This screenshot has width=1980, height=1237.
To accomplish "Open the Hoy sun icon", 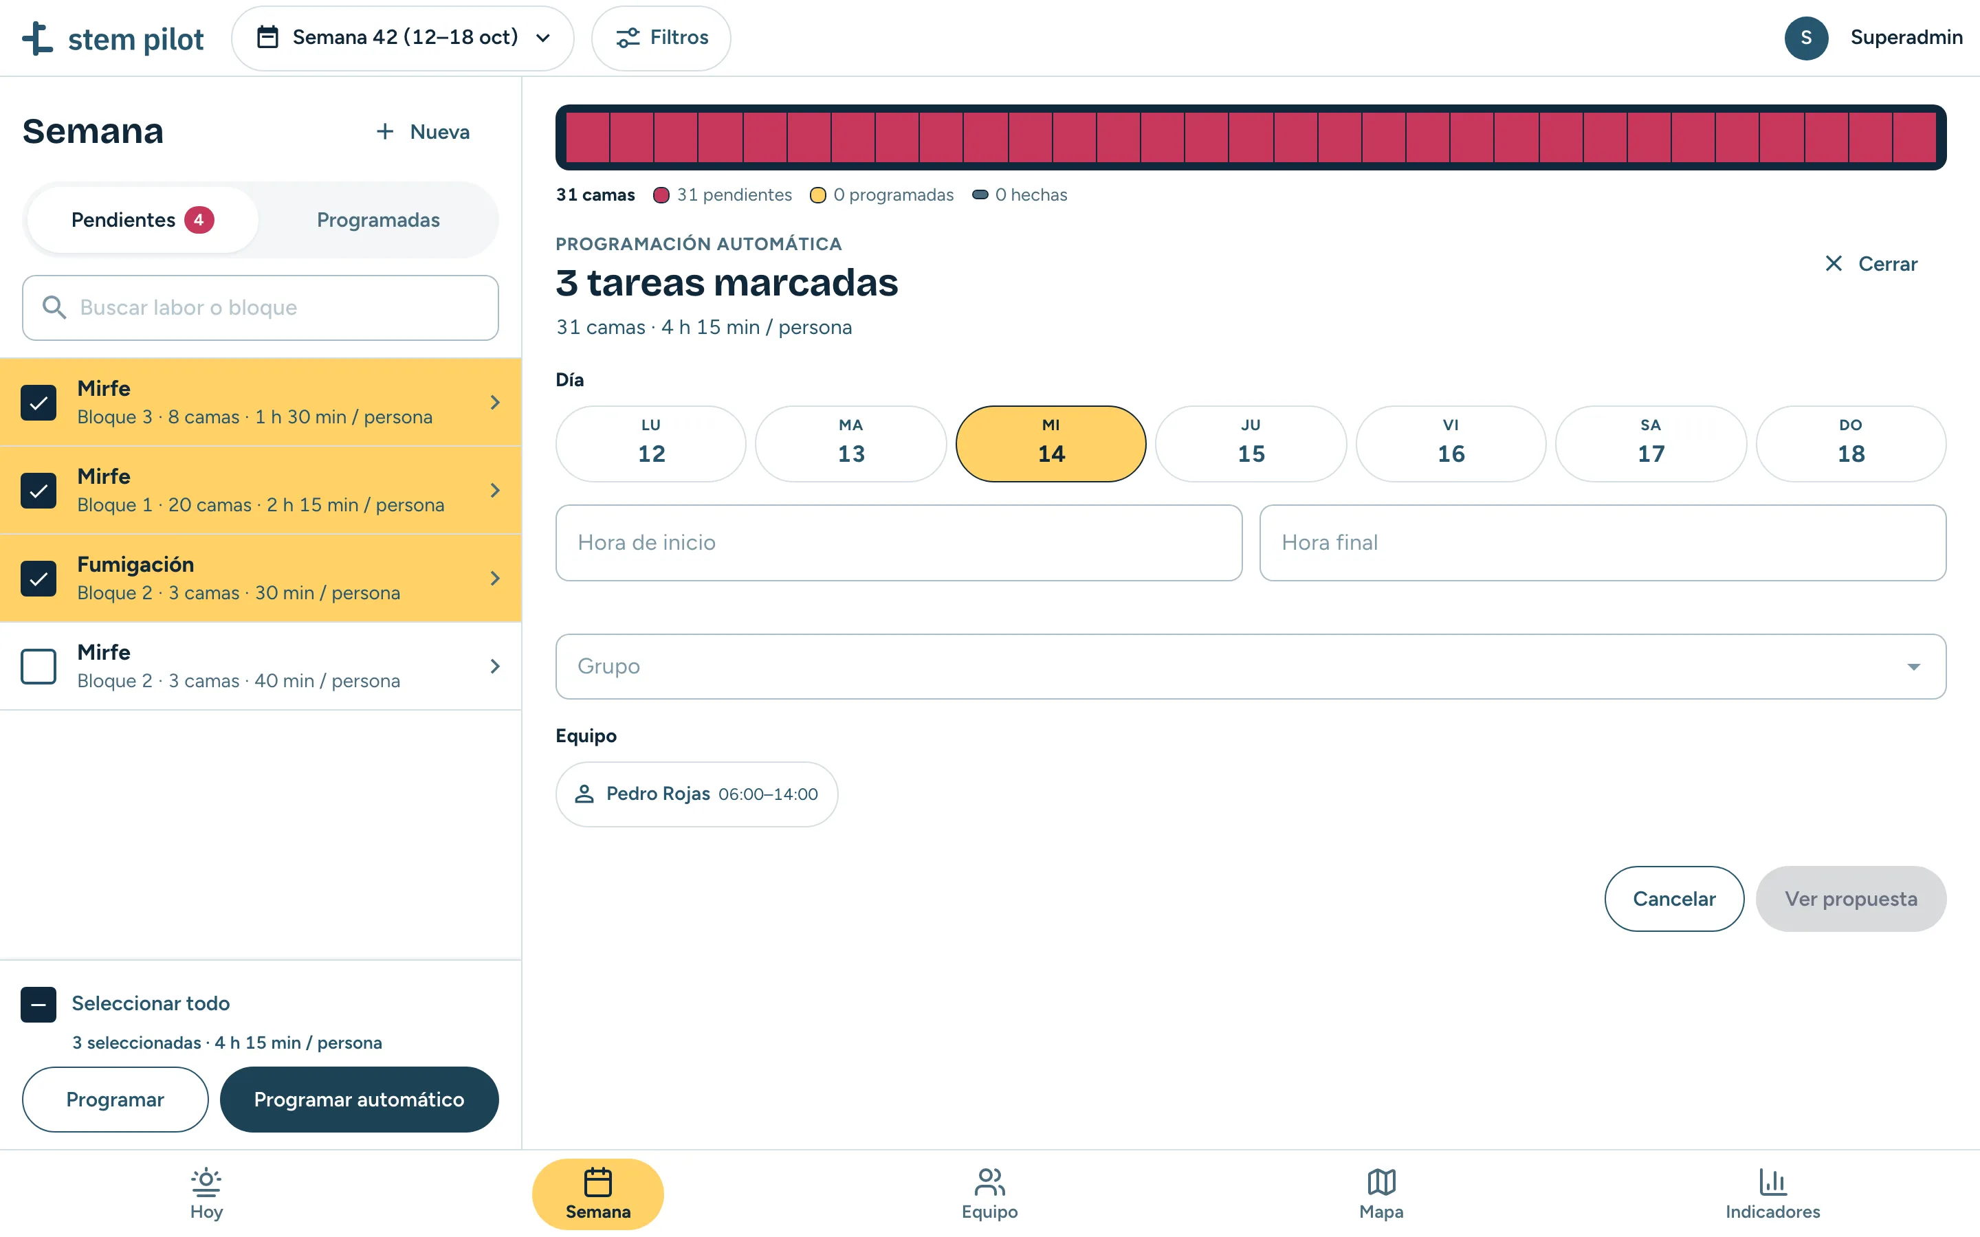I will click(x=206, y=1181).
